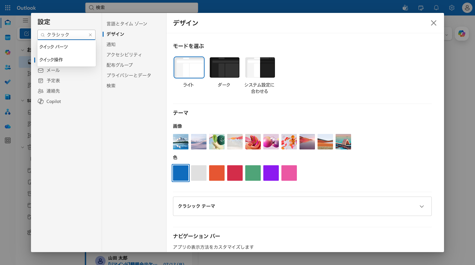Viewport: 475px width, 265px height.
Task: Choose the green theme color
Action: click(253, 173)
